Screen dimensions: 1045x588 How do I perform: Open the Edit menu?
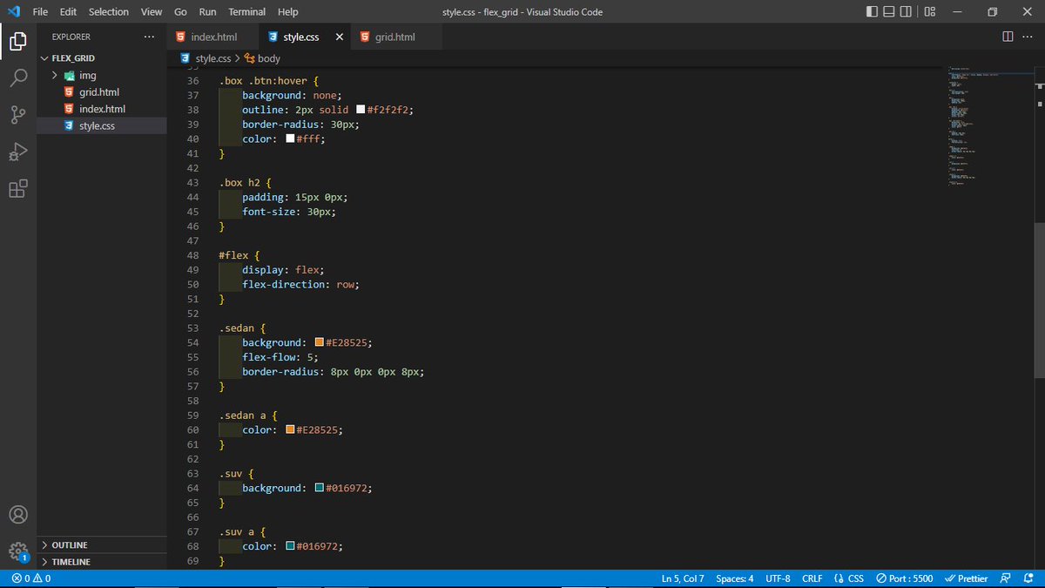(69, 12)
